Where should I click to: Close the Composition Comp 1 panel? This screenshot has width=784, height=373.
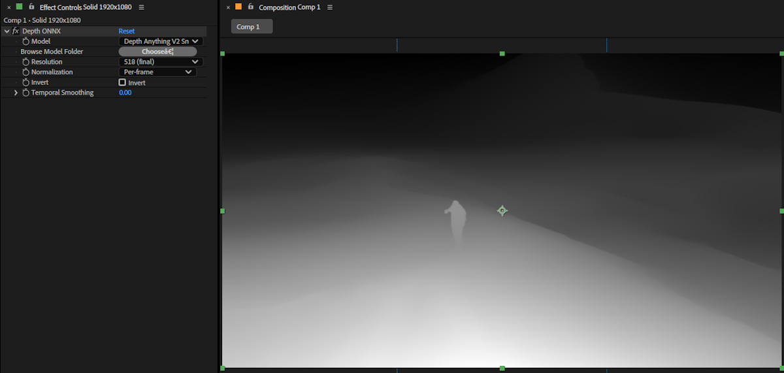pos(228,7)
